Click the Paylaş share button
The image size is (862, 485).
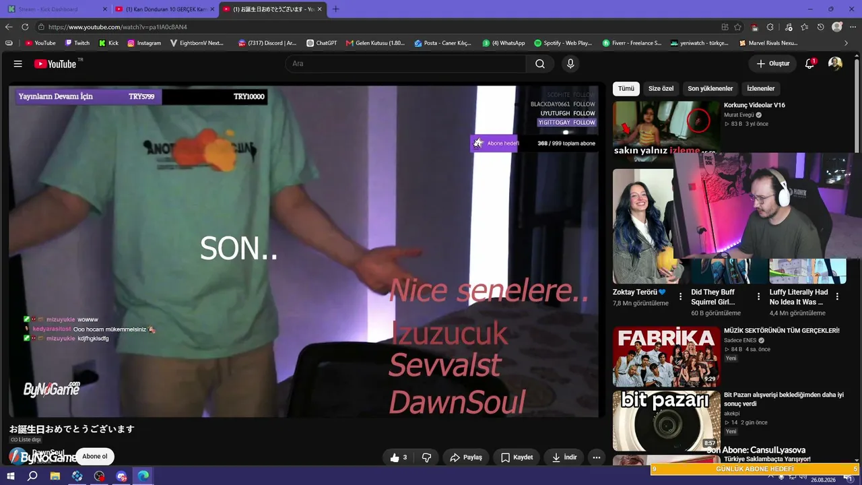click(x=466, y=457)
